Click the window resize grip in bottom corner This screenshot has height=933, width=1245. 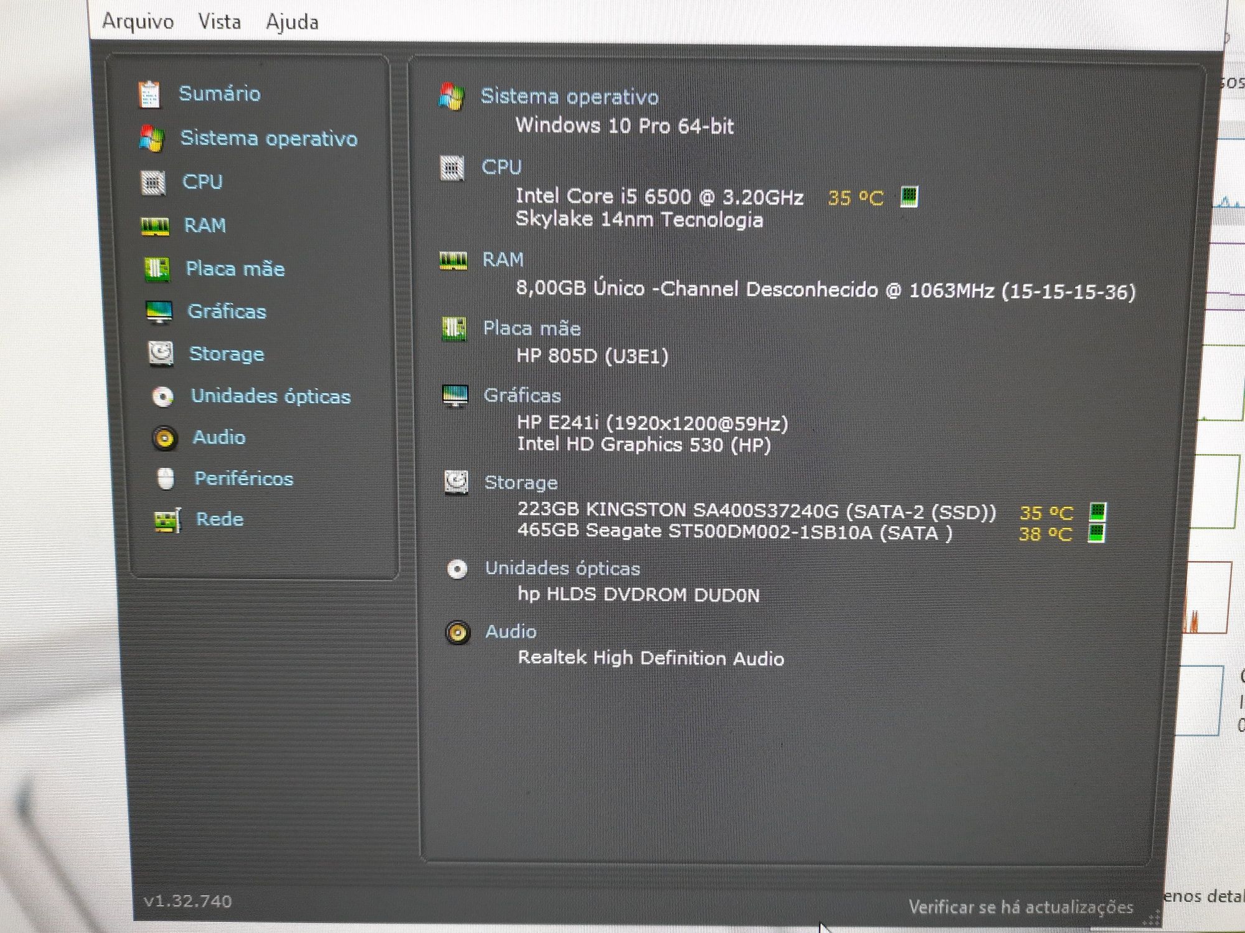pyautogui.click(x=1151, y=917)
